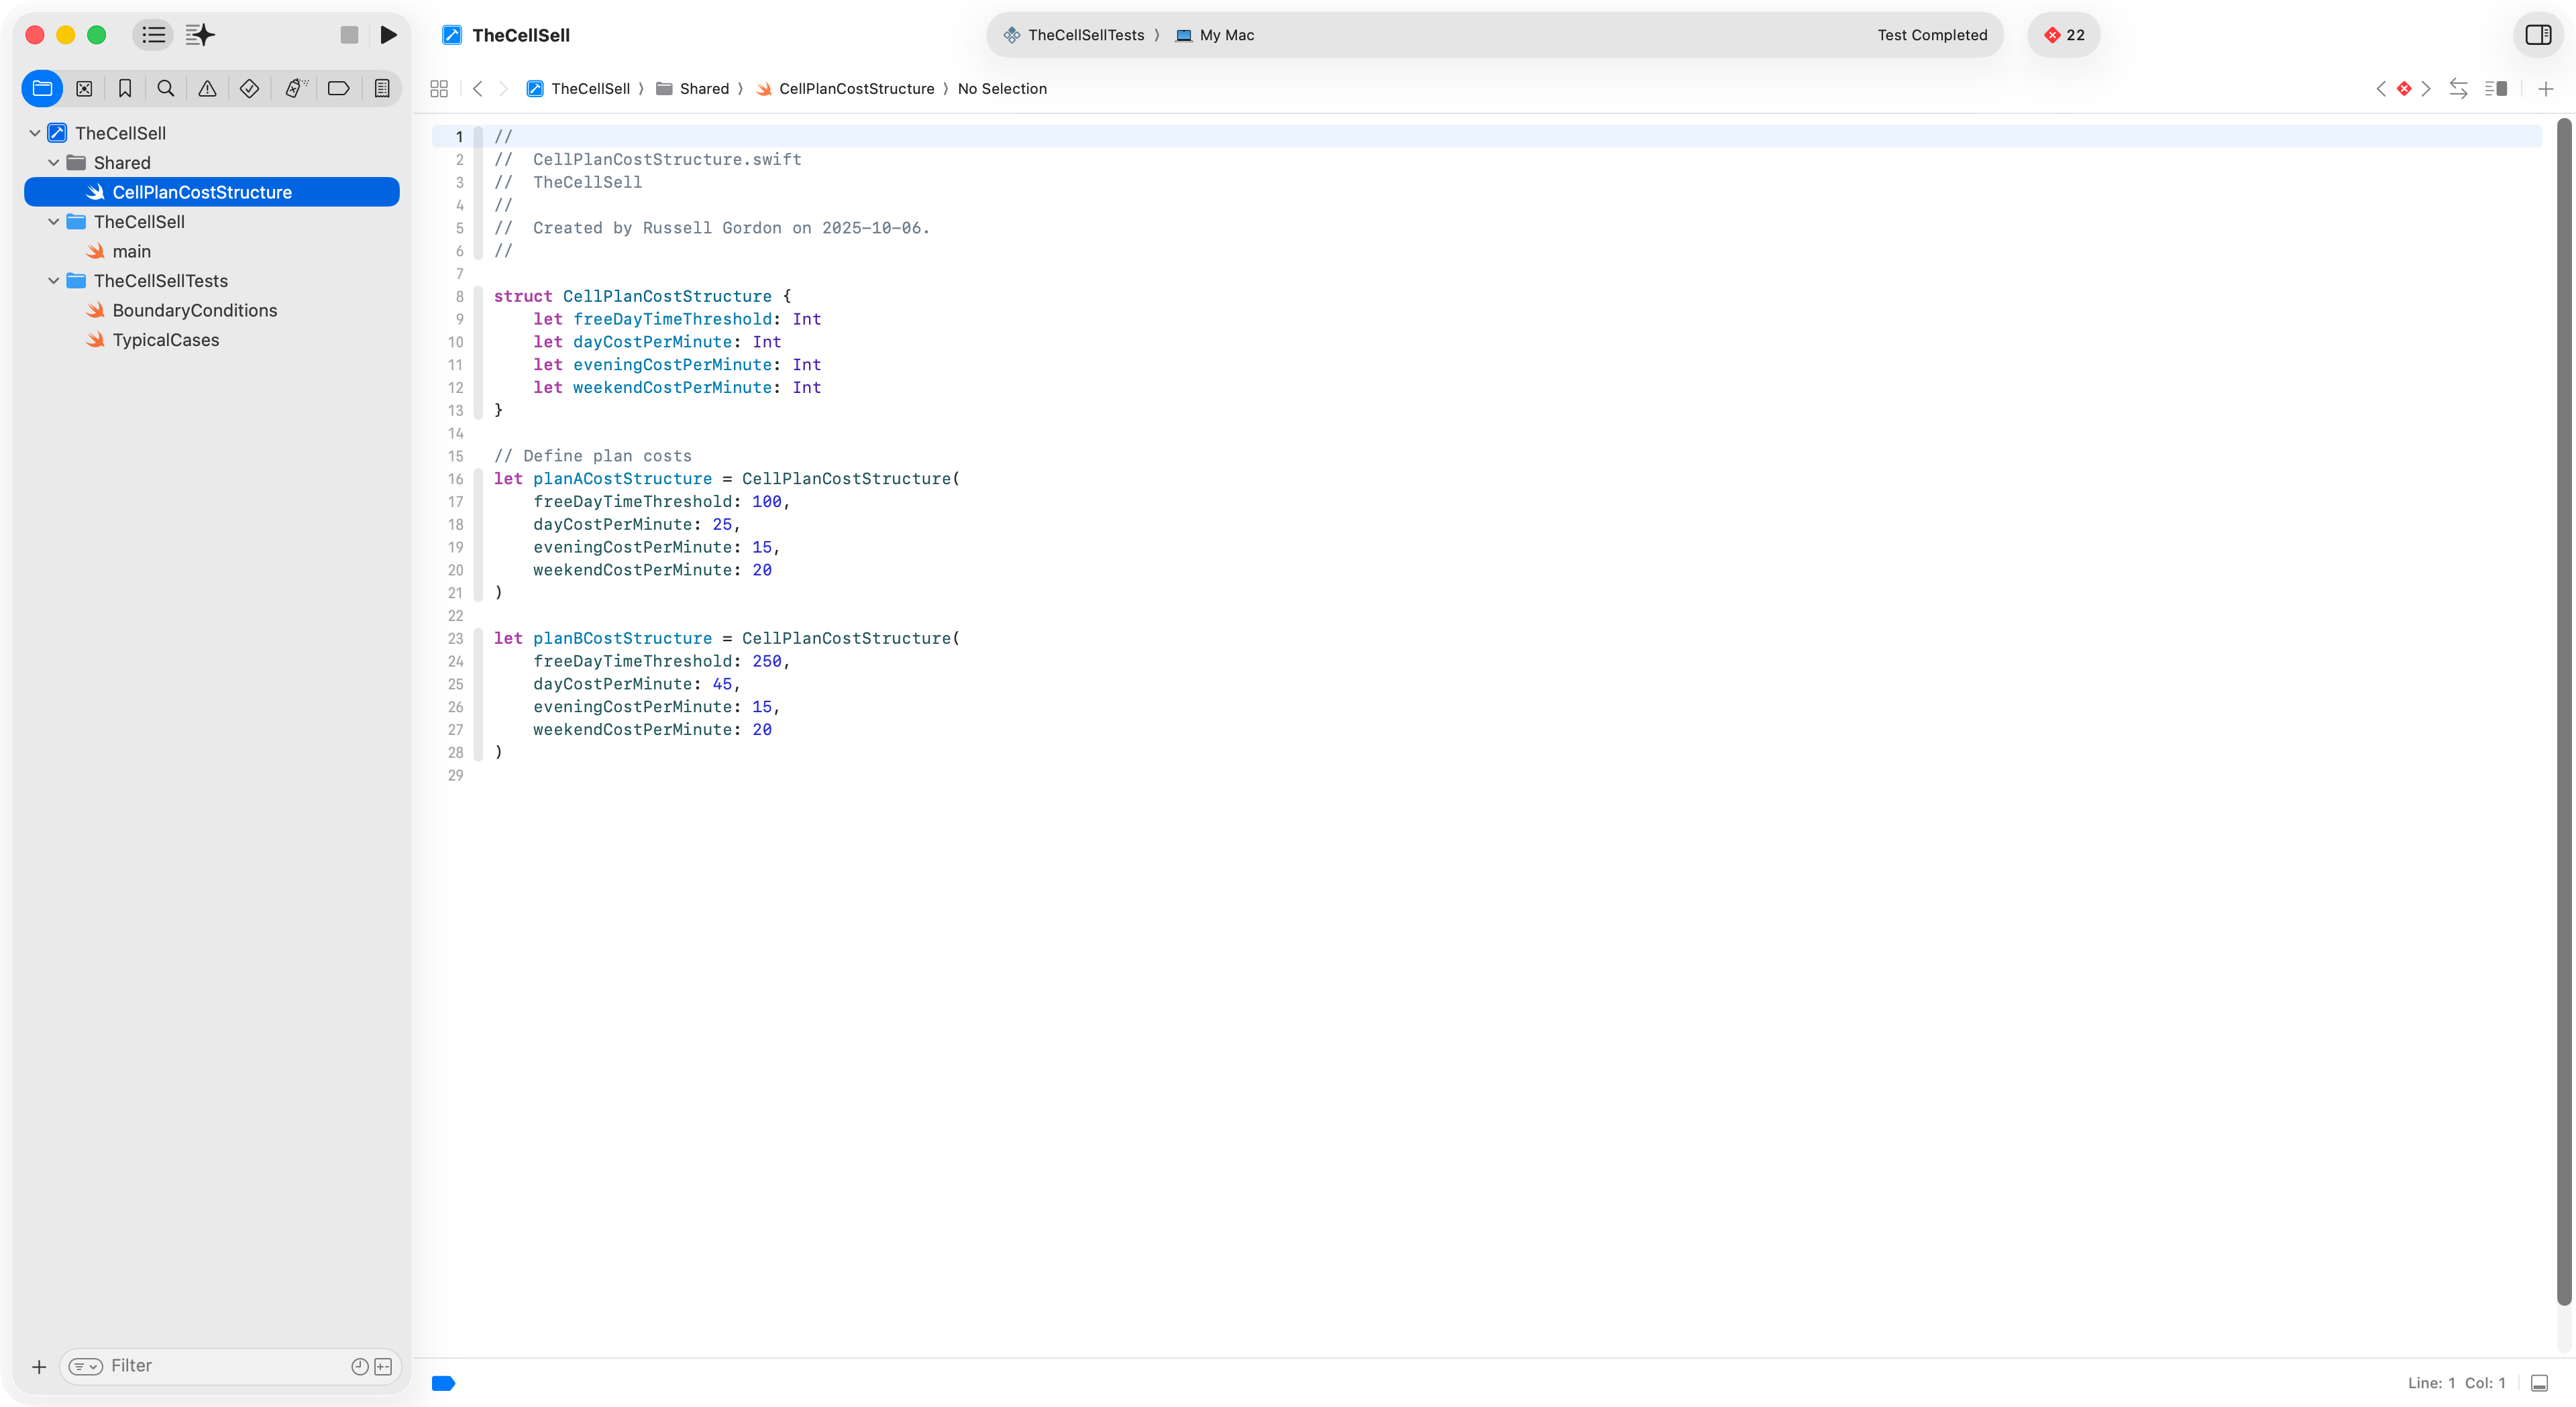Open the filter options dropdown
This screenshot has height=1407, width=2576.
pos(86,1366)
